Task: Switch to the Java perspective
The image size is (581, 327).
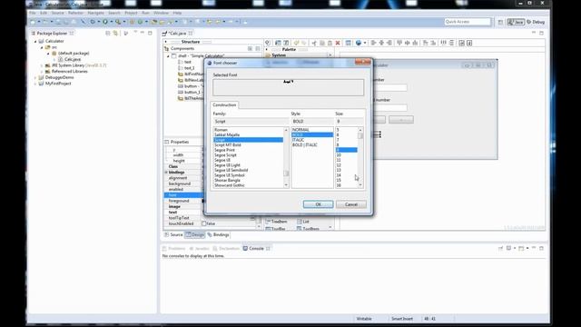Action: [516, 22]
